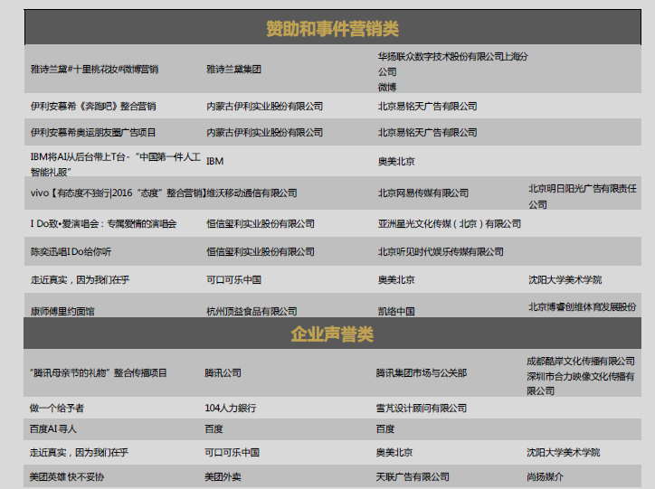Image resolution: width=655 pixels, height=489 pixels.
Task: Select the 美团外卖 cell
Action: (x=223, y=477)
